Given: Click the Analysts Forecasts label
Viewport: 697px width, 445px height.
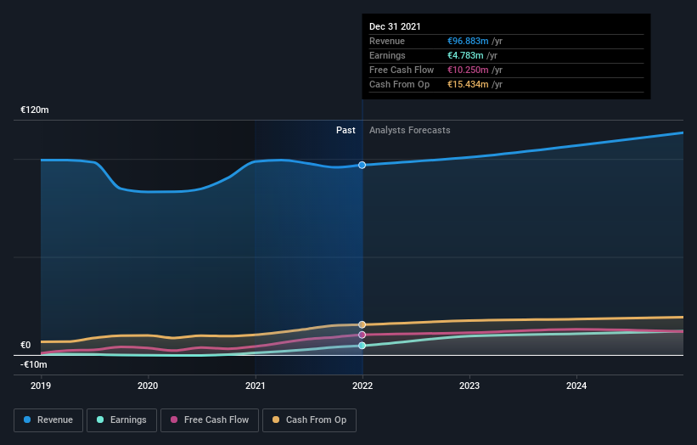Looking at the screenshot, I should [410, 130].
